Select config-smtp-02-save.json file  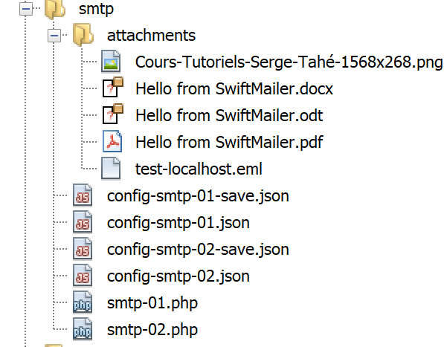coord(198,250)
